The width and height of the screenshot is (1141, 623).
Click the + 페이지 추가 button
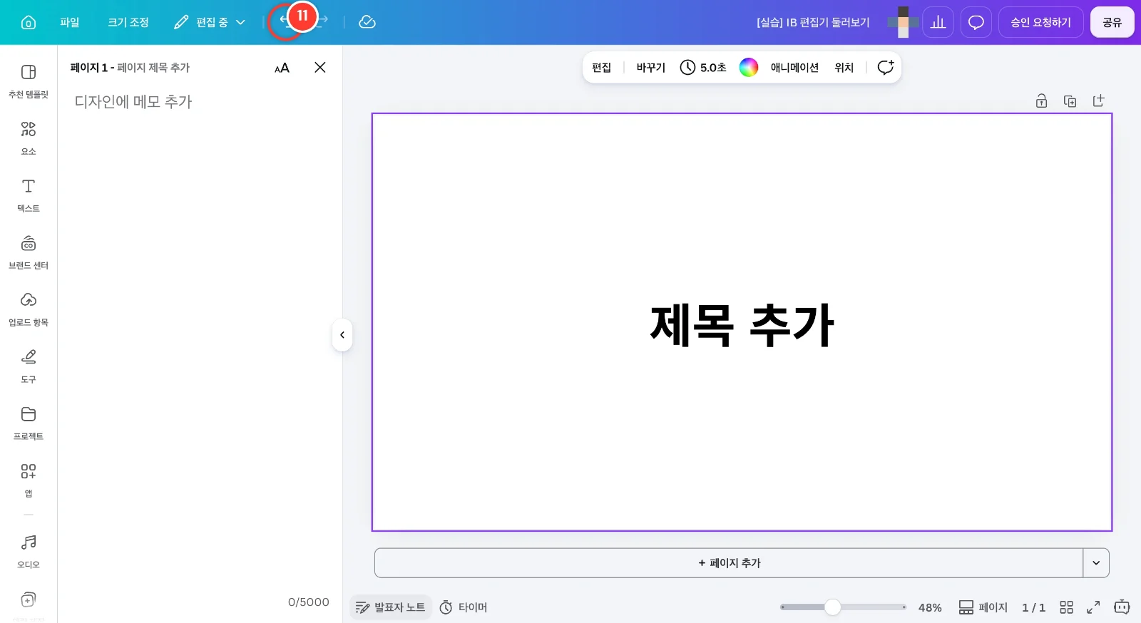pyautogui.click(x=729, y=563)
